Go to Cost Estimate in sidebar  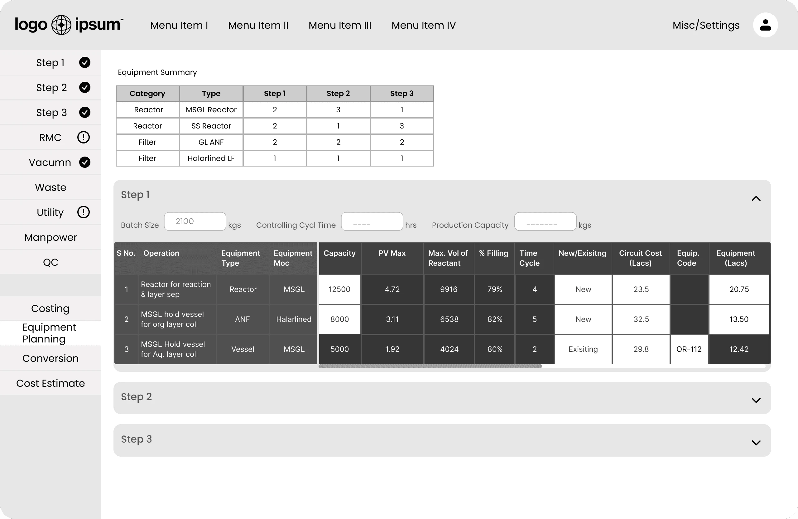50,383
